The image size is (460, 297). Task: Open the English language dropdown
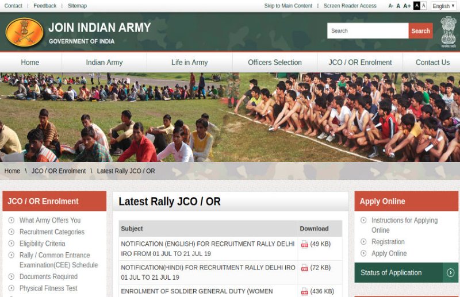click(444, 6)
